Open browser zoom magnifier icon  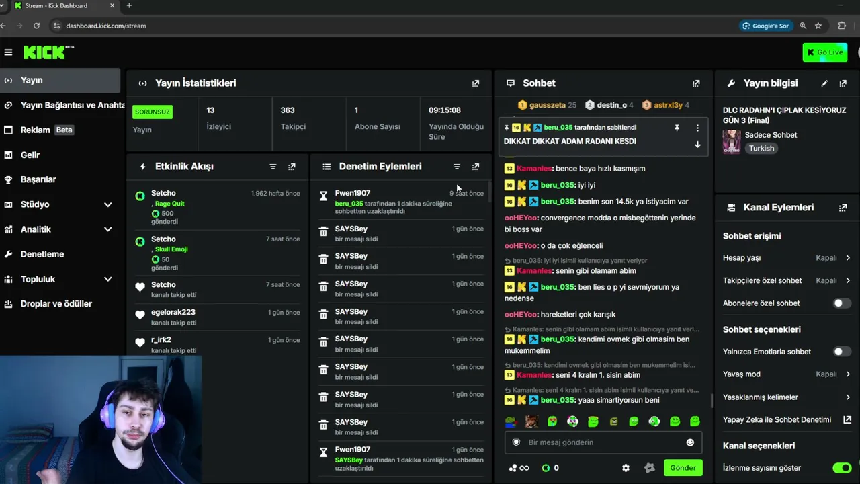click(803, 26)
